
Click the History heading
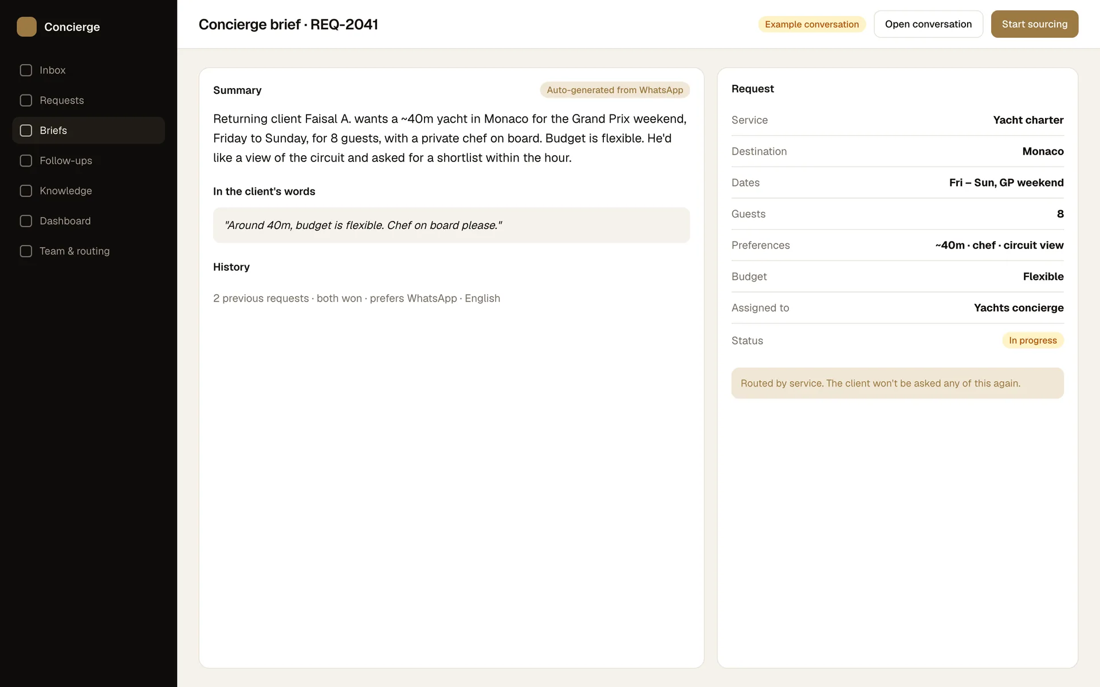231,267
